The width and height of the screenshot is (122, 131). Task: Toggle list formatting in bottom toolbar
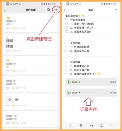click(112, 126)
